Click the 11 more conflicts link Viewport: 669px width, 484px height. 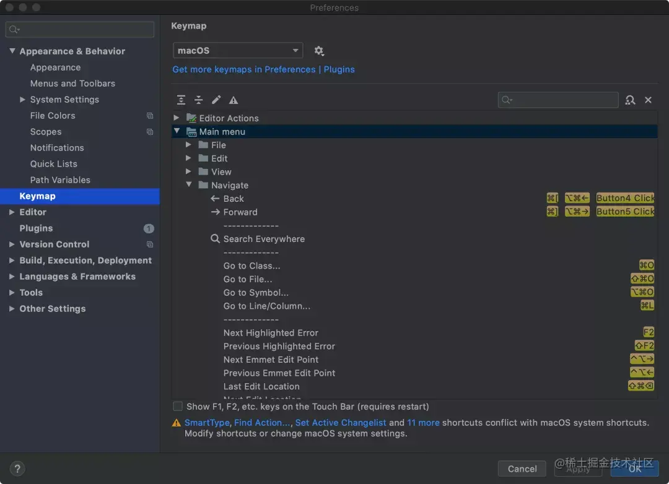pyautogui.click(x=423, y=423)
